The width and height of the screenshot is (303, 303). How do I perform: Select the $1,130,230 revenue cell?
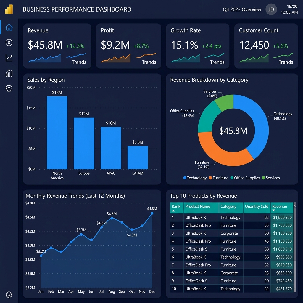pyautogui.click(x=282, y=241)
